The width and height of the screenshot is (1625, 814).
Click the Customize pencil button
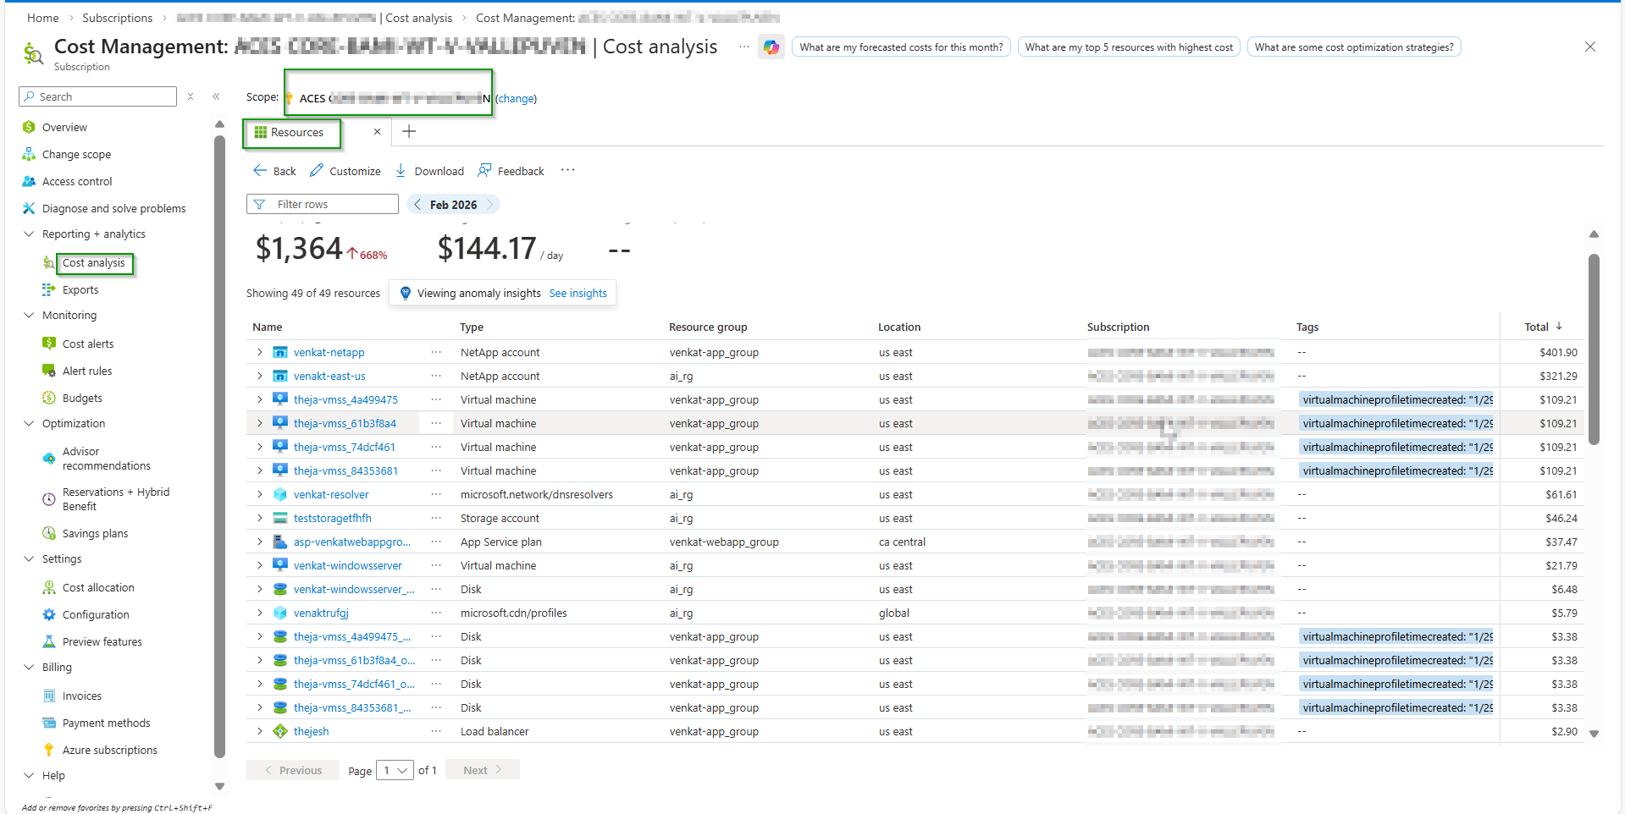(345, 171)
